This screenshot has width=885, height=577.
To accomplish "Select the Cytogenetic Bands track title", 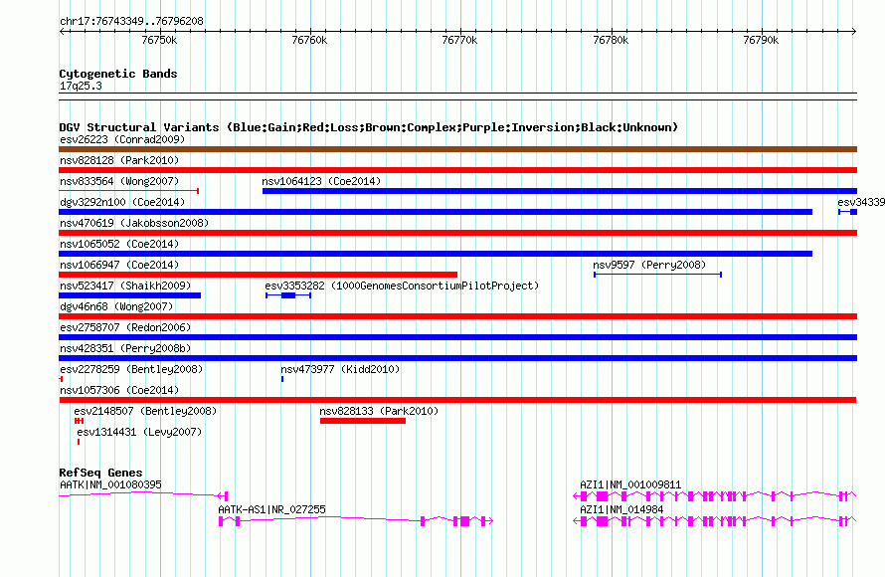I will [118, 74].
